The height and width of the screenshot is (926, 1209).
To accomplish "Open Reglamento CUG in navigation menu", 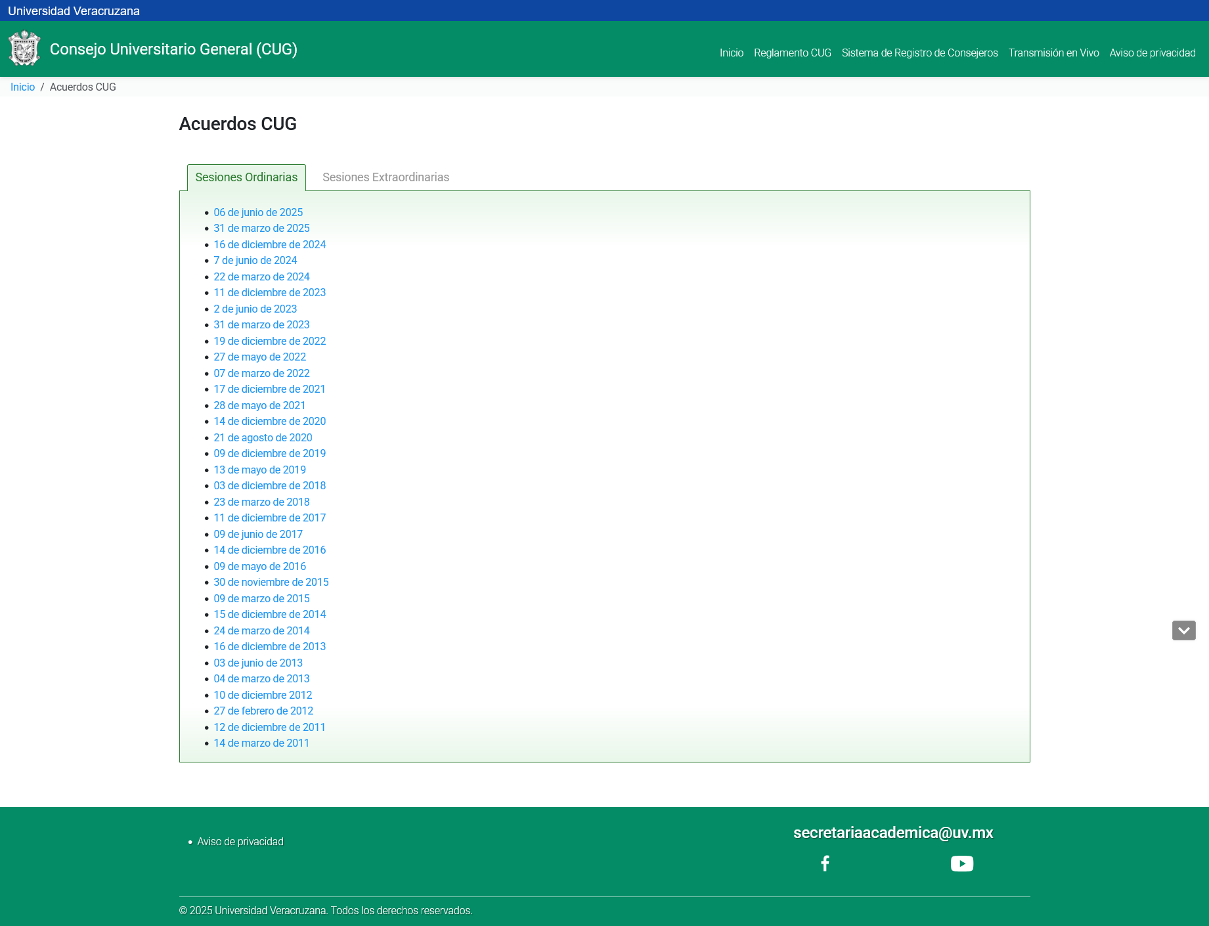I will coord(792,53).
